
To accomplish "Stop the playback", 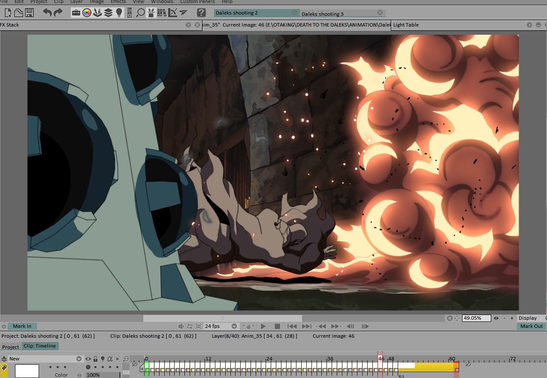I will point(277,326).
